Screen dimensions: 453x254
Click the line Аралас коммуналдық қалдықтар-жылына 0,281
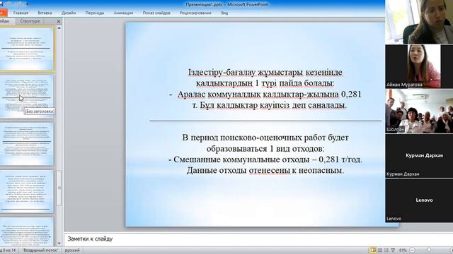[269, 94]
